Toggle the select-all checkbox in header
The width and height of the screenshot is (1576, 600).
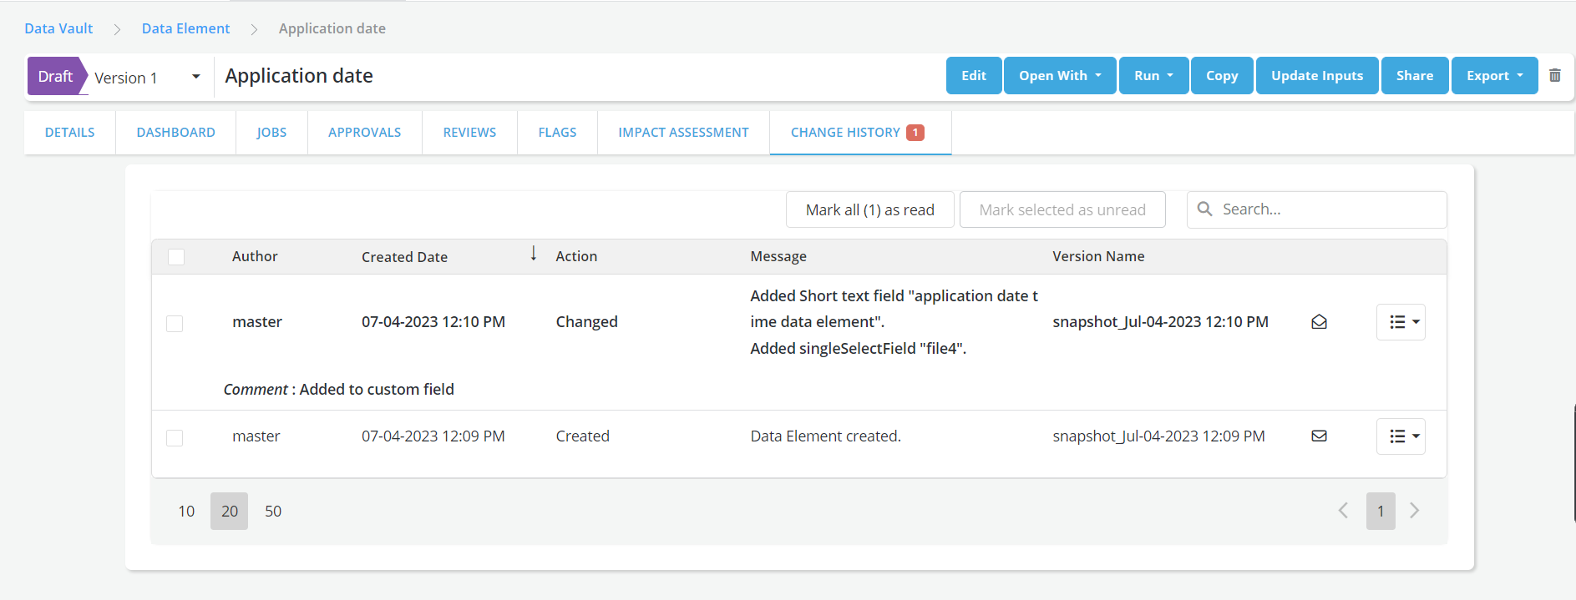click(176, 257)
